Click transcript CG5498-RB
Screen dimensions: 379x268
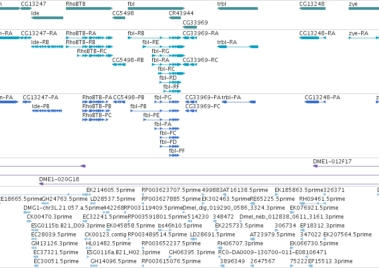coord(128,60)
